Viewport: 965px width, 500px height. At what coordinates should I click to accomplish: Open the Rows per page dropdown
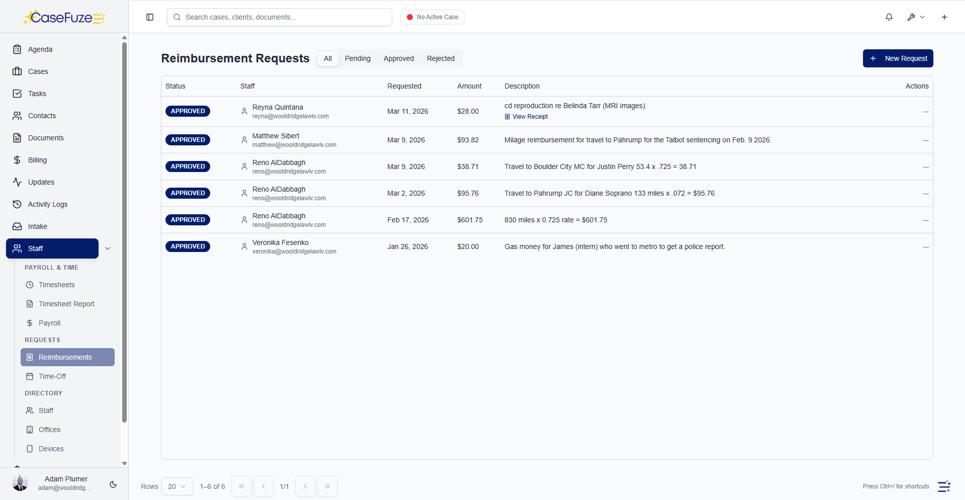click(x=177, y=486)
